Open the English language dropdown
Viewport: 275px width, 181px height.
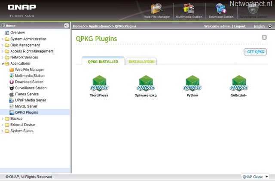[270, 26]
